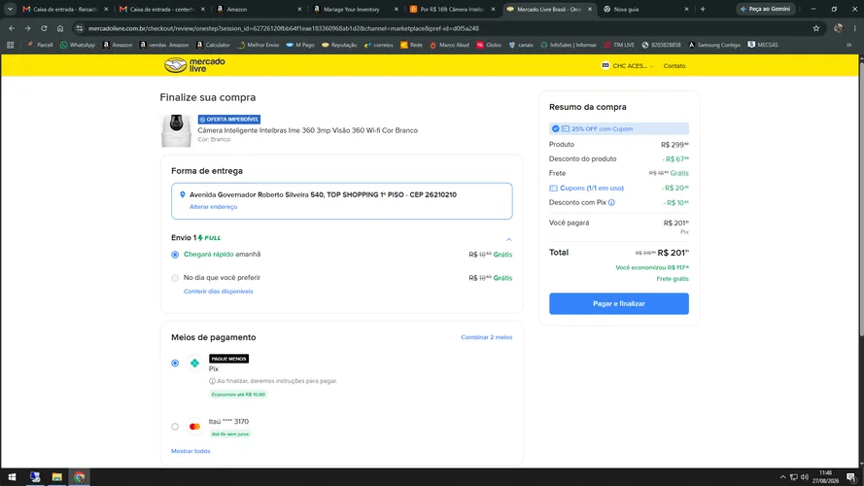
Task: Click the info icon beside Desconto com Pix
Action: click(611, 202)
